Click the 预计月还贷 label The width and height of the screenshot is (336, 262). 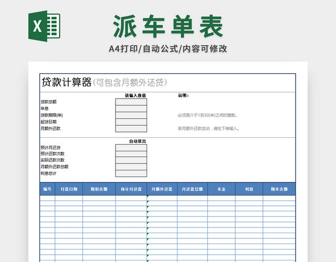pyautogui.click(x=50, y=148)
